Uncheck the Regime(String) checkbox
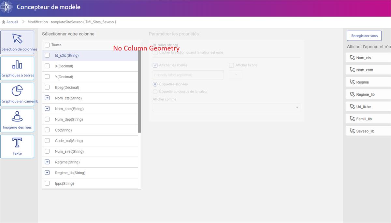Screen dimensions: 391x223 click(x=47, y=162)
